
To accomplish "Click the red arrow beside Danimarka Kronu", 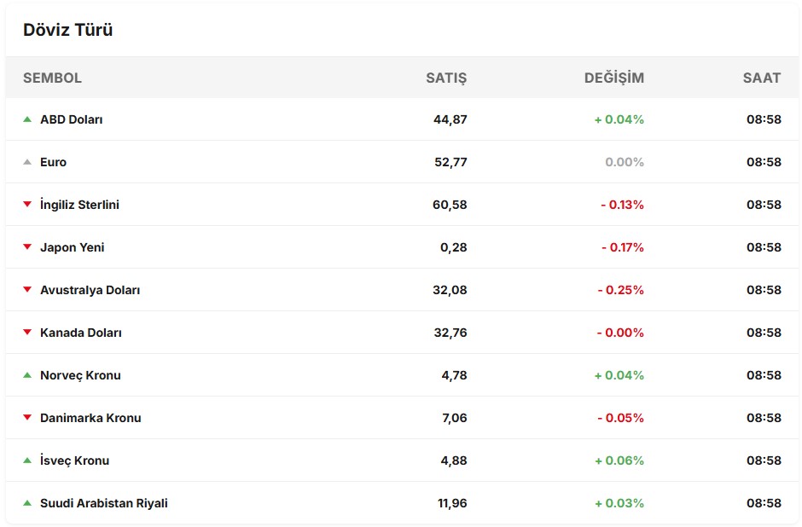I will (27, 418).
